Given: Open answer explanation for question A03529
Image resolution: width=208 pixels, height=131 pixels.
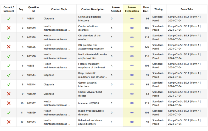Looking at the screenshot, I should coord(132,113).
